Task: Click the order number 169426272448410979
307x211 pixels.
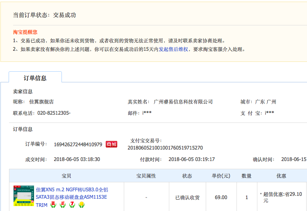Action: pos(78,145)
